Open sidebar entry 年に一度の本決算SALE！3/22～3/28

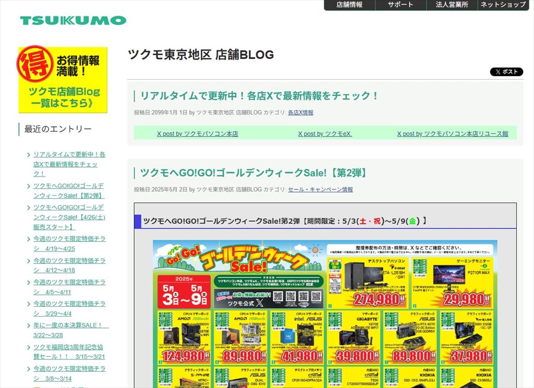[71, 330]
